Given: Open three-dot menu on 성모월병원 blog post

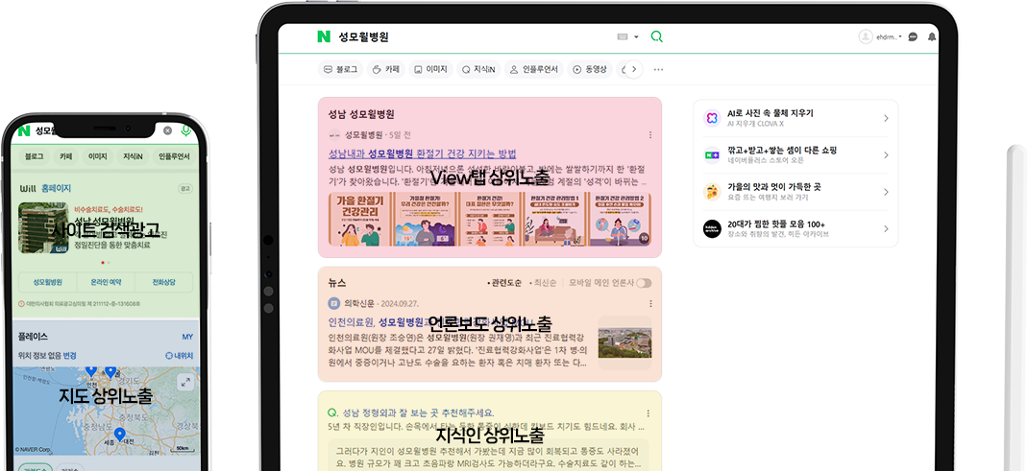Looking at the screenshot, I should [650, 135].
